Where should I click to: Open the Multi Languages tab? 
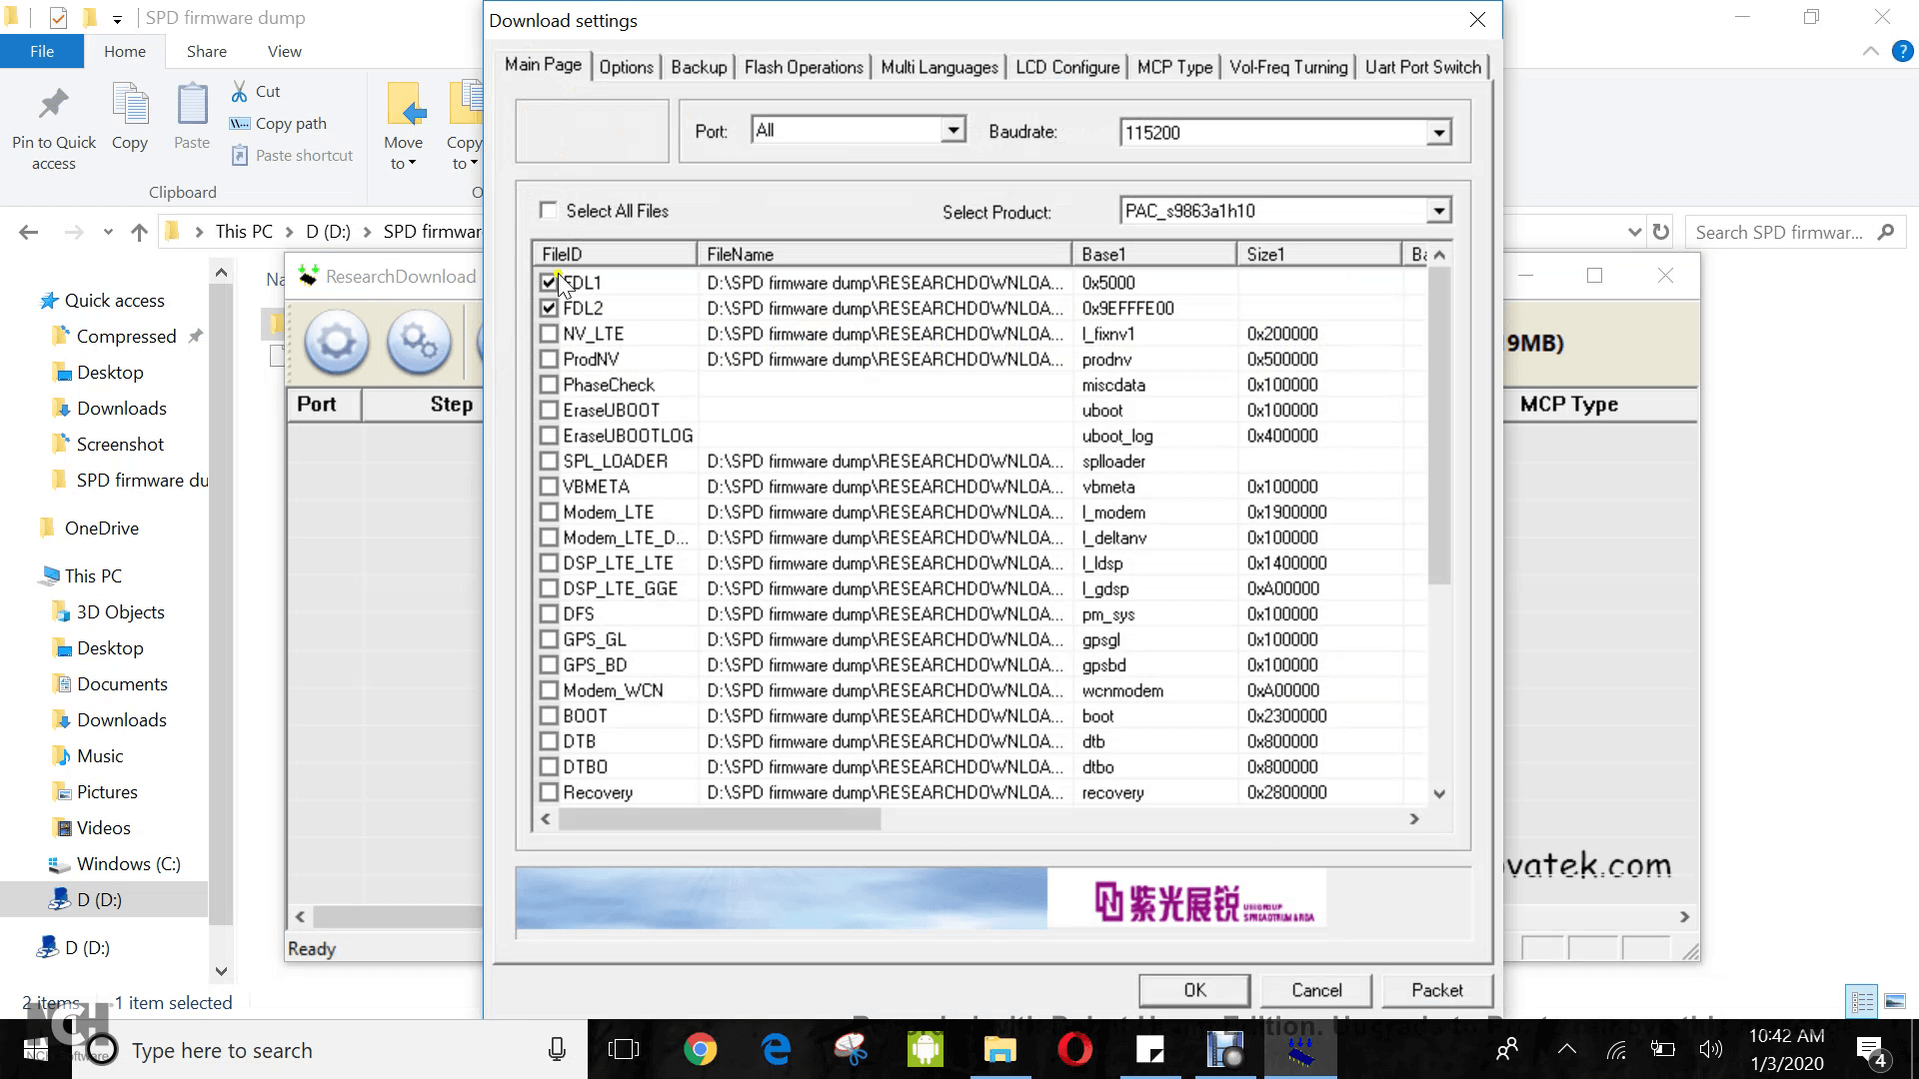pyautogui.click(x=938, y=66)
